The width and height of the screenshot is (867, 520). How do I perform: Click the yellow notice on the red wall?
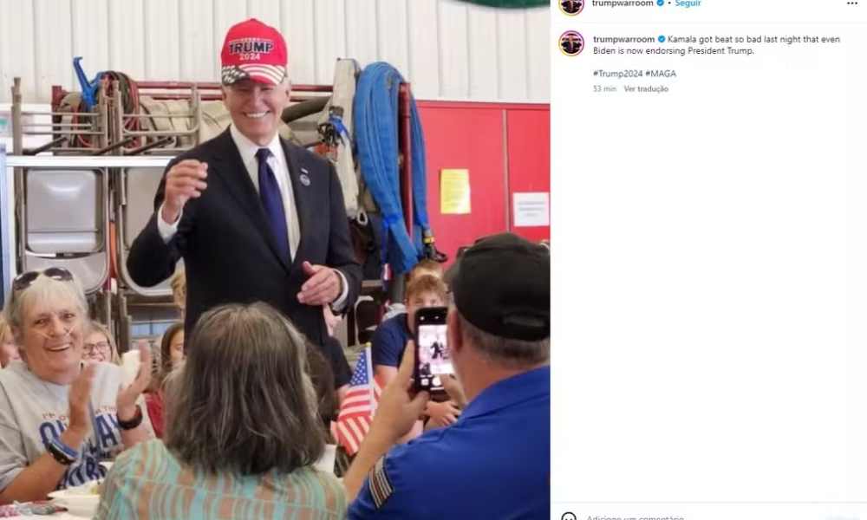455,192
